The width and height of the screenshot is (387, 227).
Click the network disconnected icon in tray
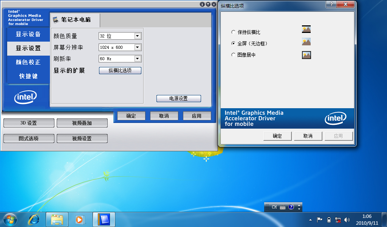pos(338,219)
